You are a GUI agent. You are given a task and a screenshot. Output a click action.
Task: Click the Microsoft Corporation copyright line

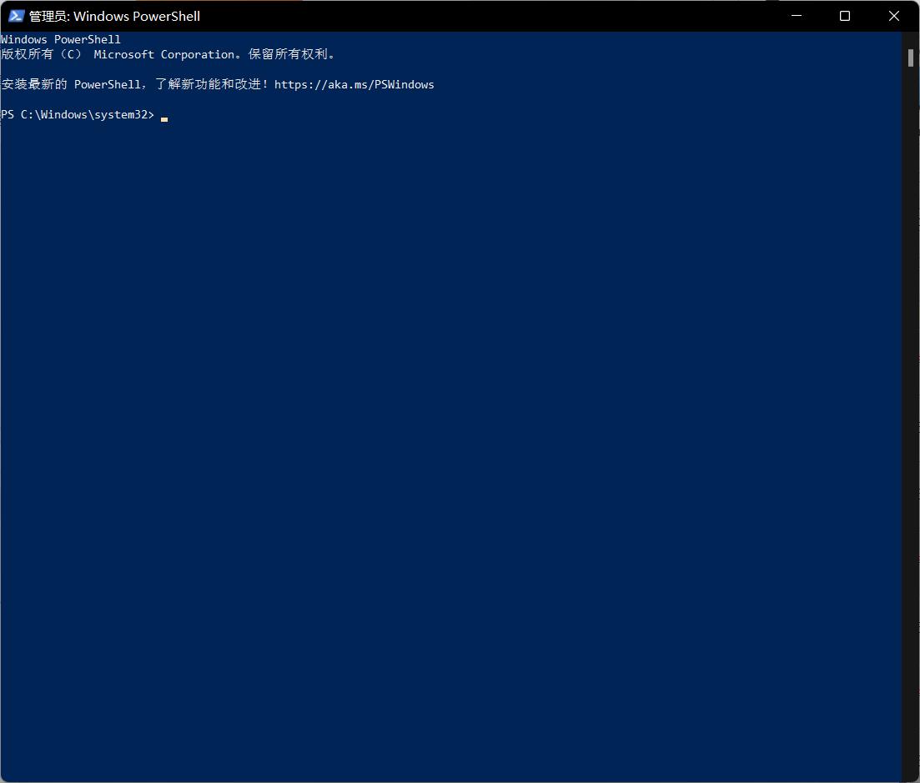coord(168,54)
